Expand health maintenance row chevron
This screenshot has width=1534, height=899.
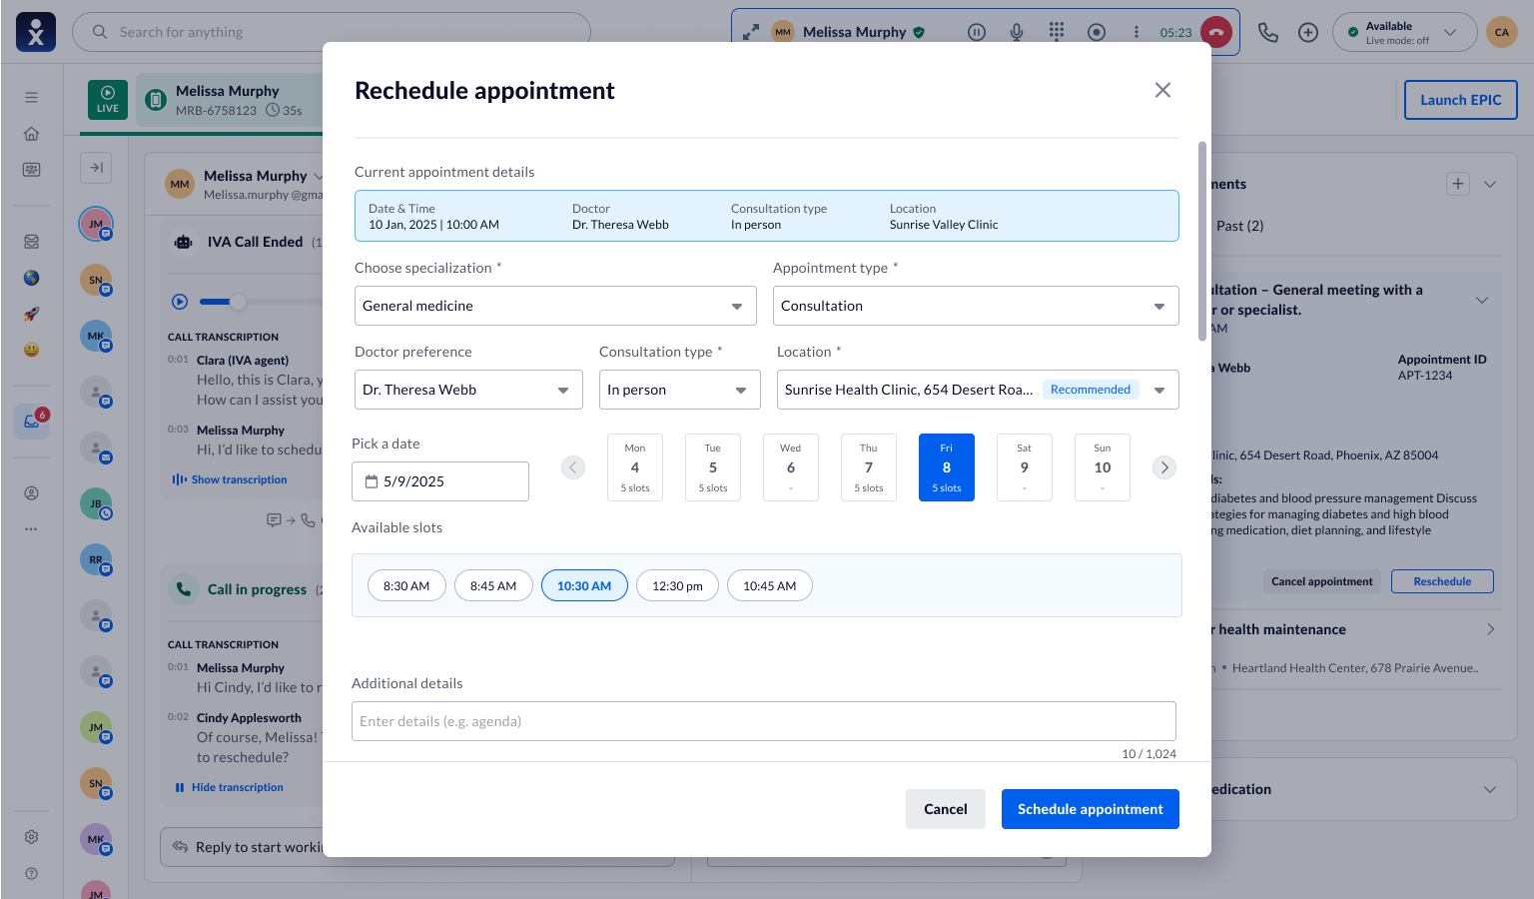point(1490,629)
